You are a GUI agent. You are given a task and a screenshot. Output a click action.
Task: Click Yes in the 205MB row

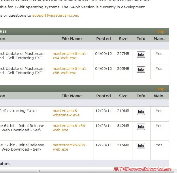click(x=159, y=69)
